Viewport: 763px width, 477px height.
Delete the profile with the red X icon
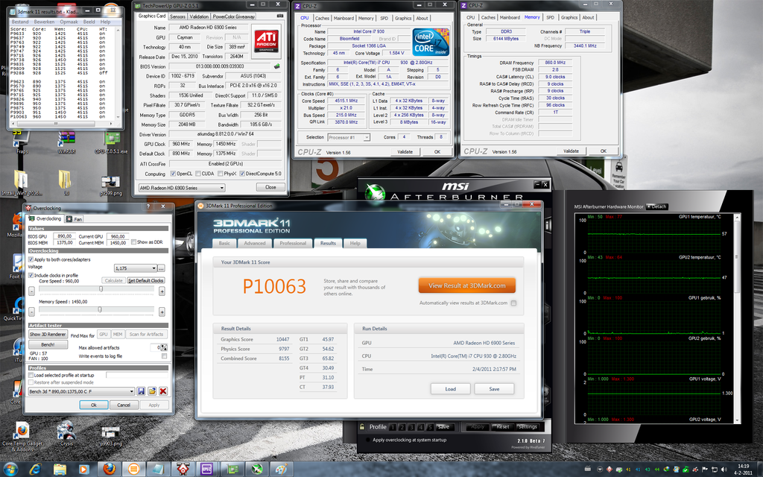coord(162,391)
